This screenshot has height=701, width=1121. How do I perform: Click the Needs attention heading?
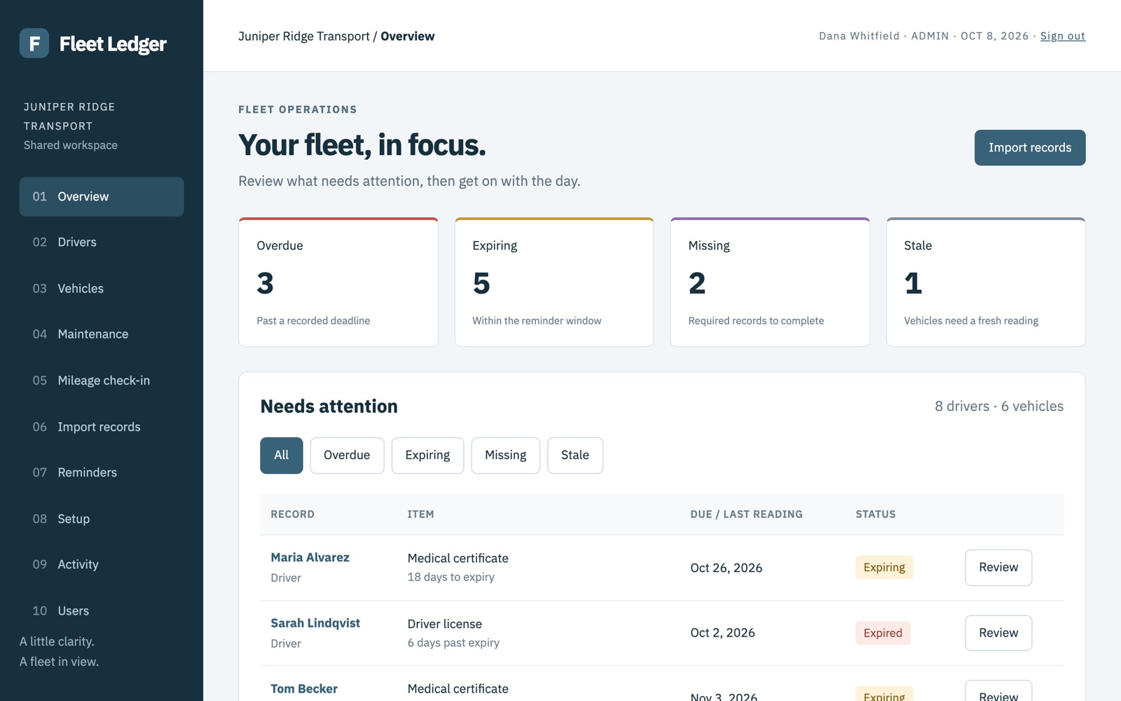[x=329, y=407]
